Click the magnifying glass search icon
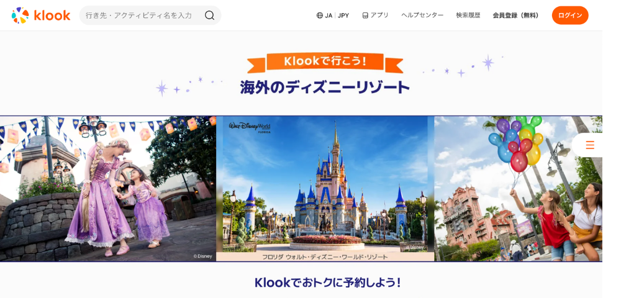 pyautogui.click(x=209, y=16)
